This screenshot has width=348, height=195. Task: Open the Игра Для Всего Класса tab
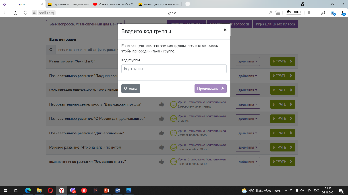click(x=276, y=24)
